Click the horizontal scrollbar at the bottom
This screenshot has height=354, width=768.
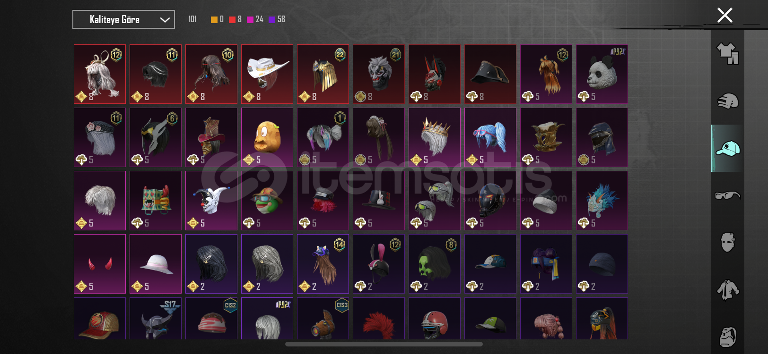[x=384, y=344]
